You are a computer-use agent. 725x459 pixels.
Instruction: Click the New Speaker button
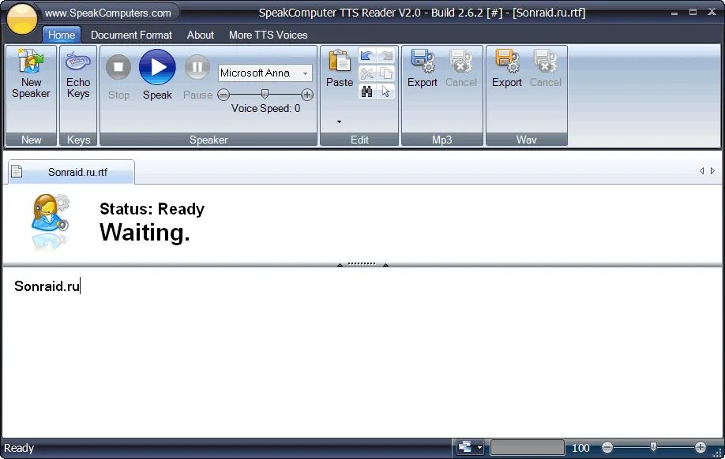tap(31, 74)
